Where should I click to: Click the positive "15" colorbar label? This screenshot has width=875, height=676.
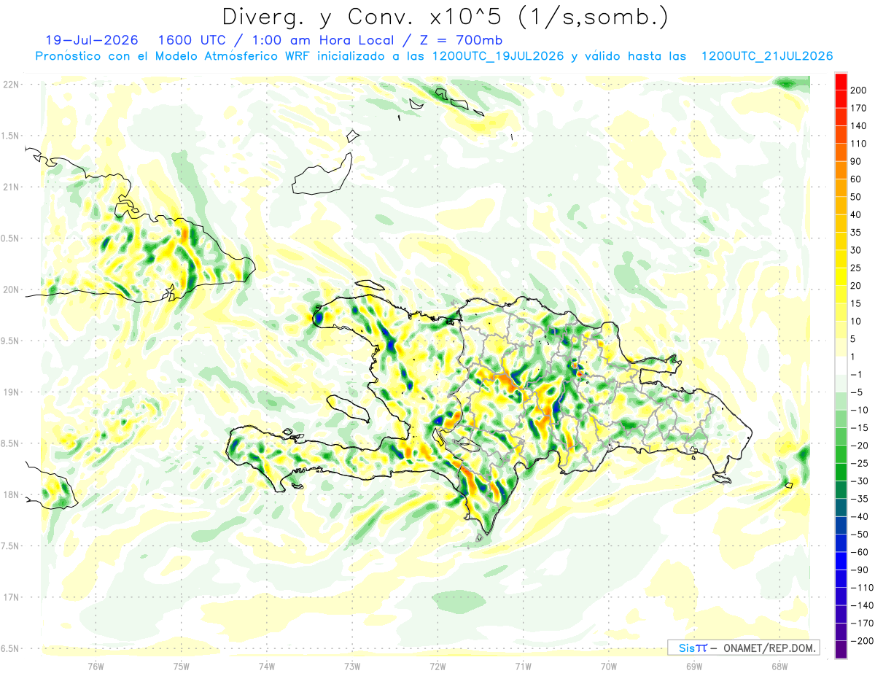coord(856,303)
